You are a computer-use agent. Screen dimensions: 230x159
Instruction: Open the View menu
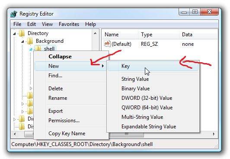point(47,24)
